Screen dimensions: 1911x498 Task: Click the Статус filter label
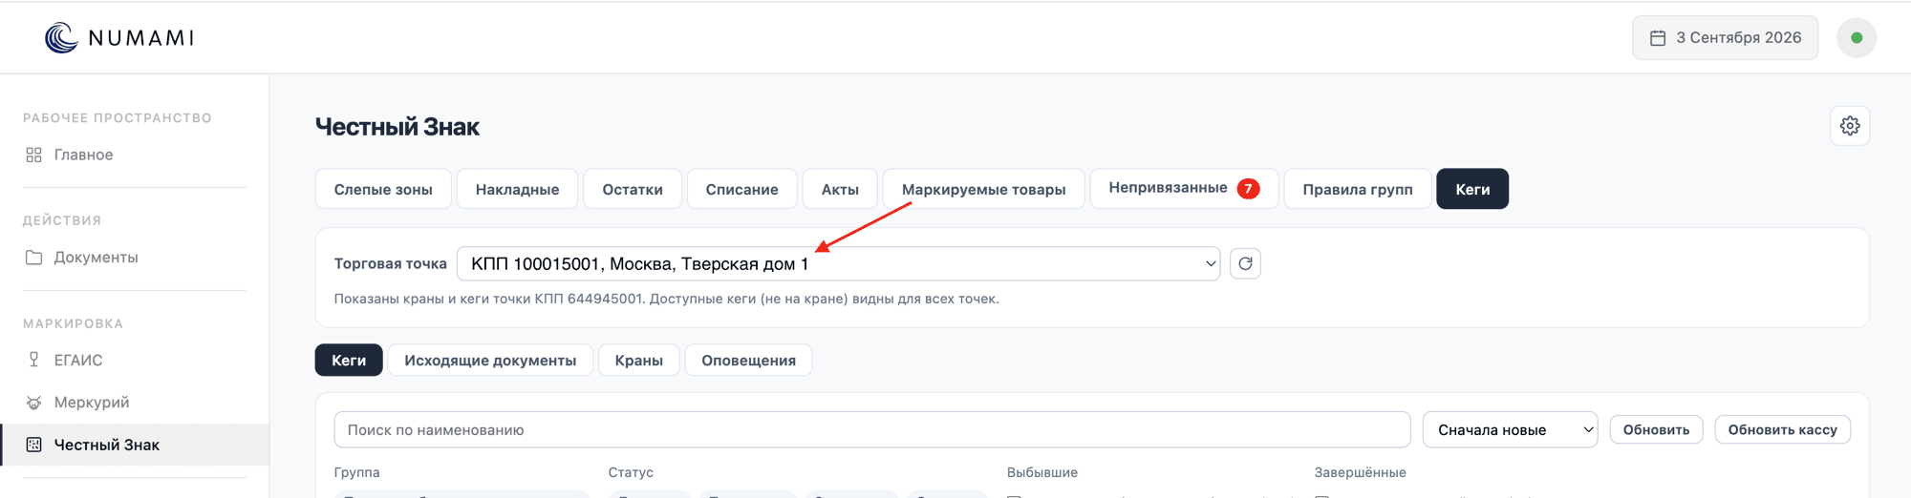(631, 472)
